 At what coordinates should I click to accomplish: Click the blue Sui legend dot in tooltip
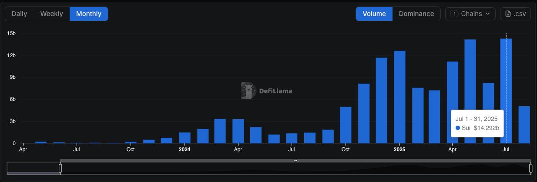click(x=458, y=128)
